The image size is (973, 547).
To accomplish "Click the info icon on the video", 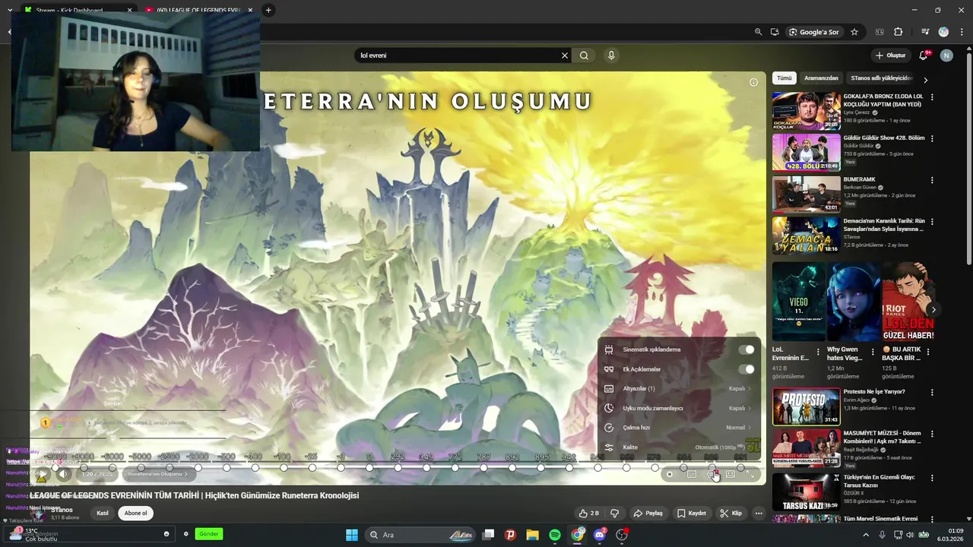I will pos(753,82).
